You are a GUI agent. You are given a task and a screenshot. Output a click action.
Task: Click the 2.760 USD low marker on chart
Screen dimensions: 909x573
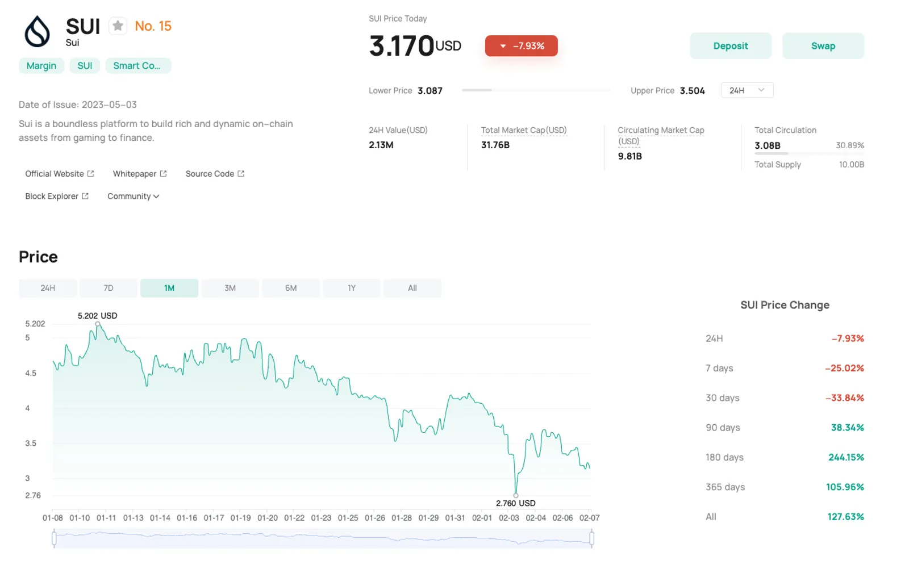516,495
